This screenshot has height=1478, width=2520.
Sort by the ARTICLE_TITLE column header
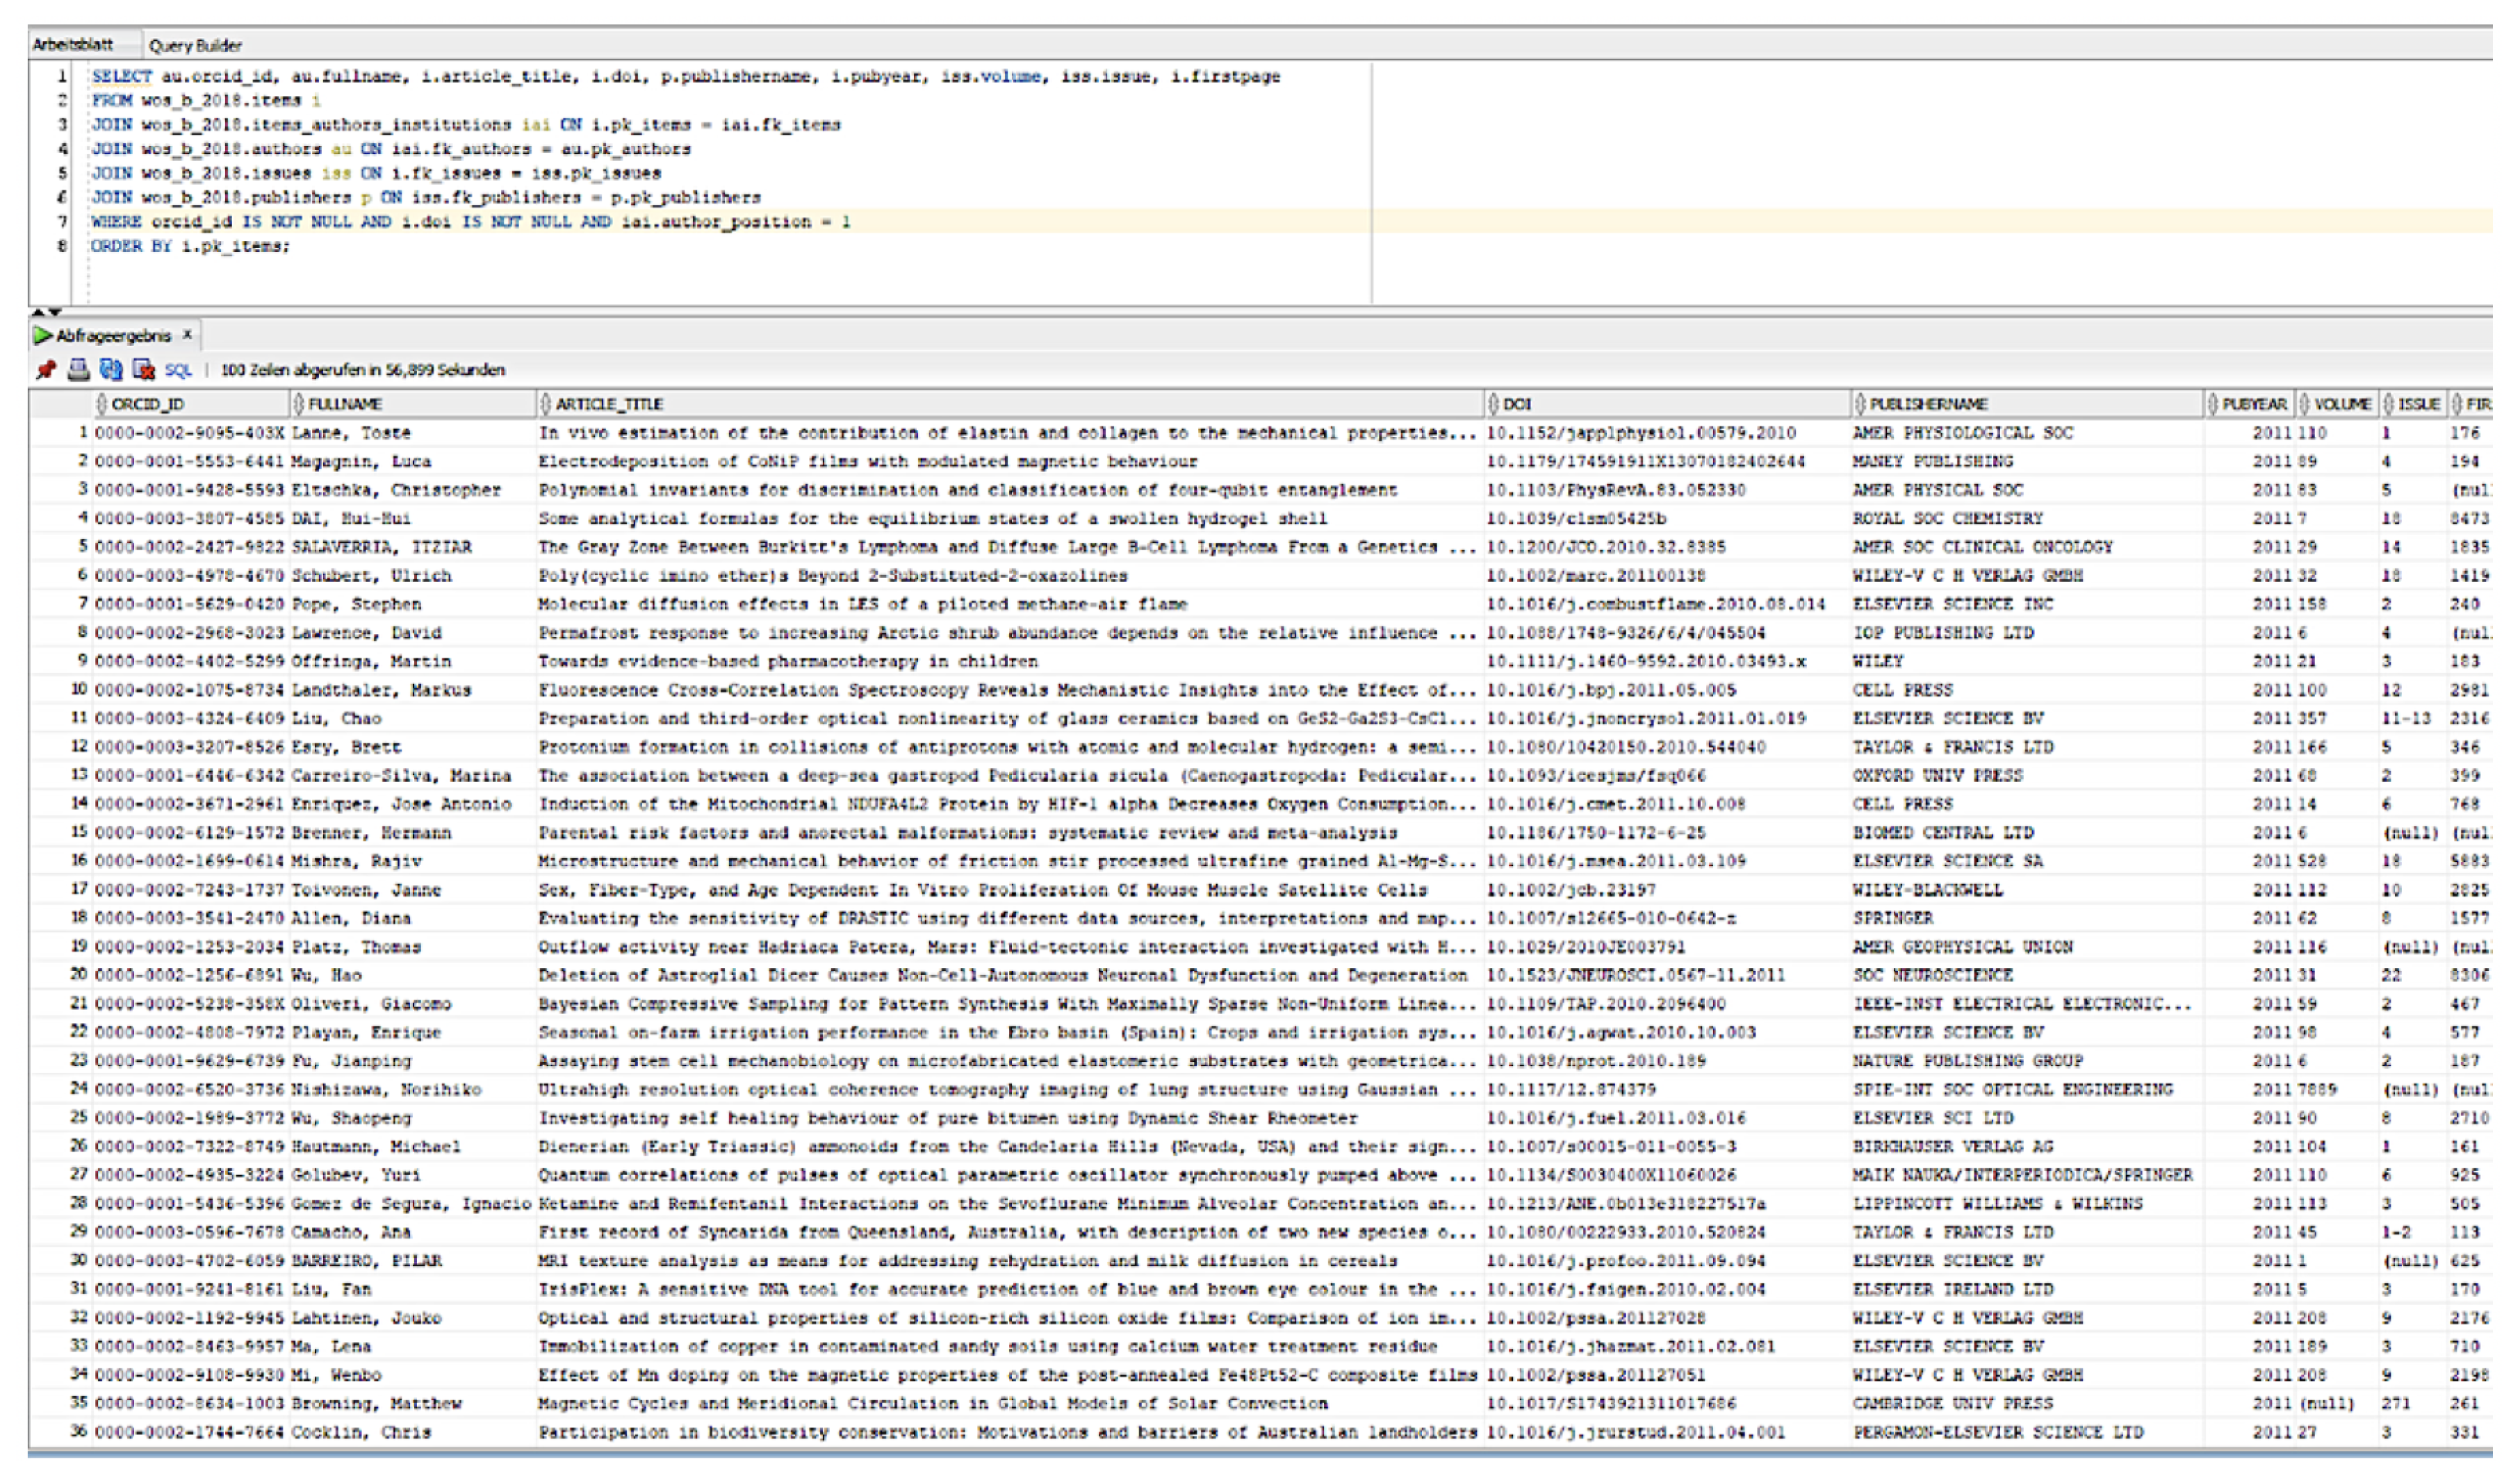(609, 404)
